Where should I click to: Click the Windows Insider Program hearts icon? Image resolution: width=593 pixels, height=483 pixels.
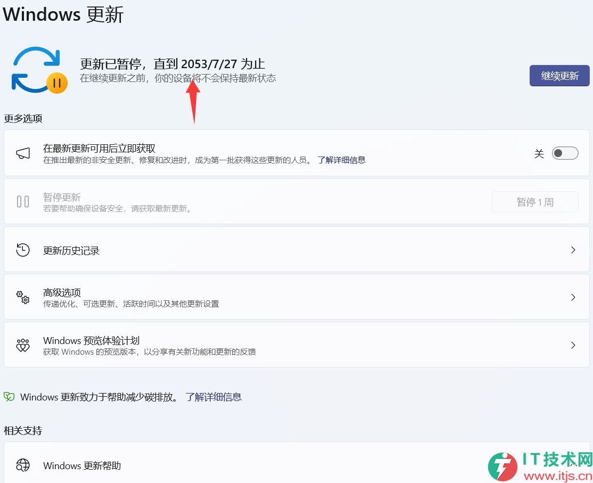click(x=23, y=345)
